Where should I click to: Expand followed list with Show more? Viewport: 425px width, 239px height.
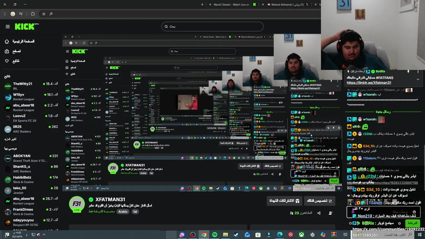[10, 139]
